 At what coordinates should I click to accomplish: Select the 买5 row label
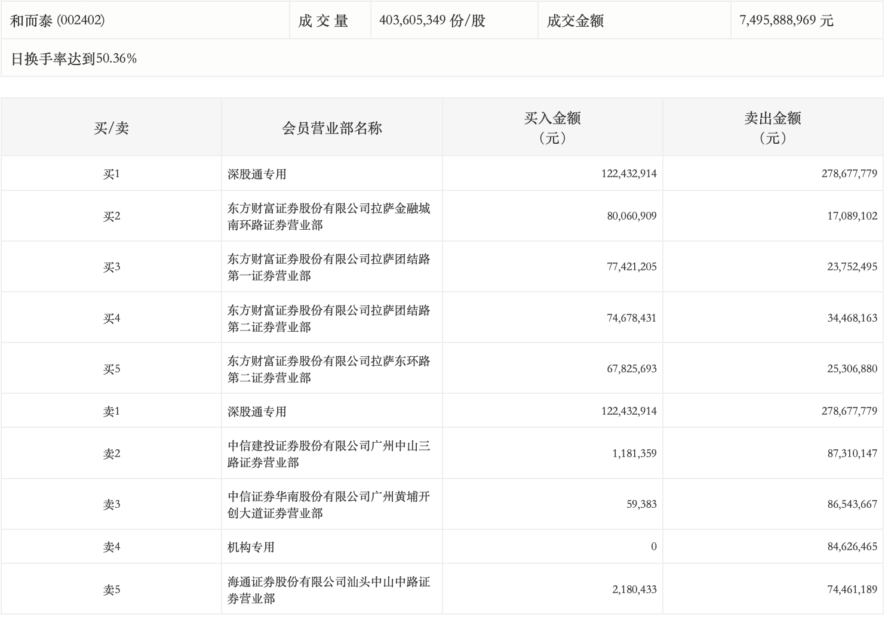(112, 369)
